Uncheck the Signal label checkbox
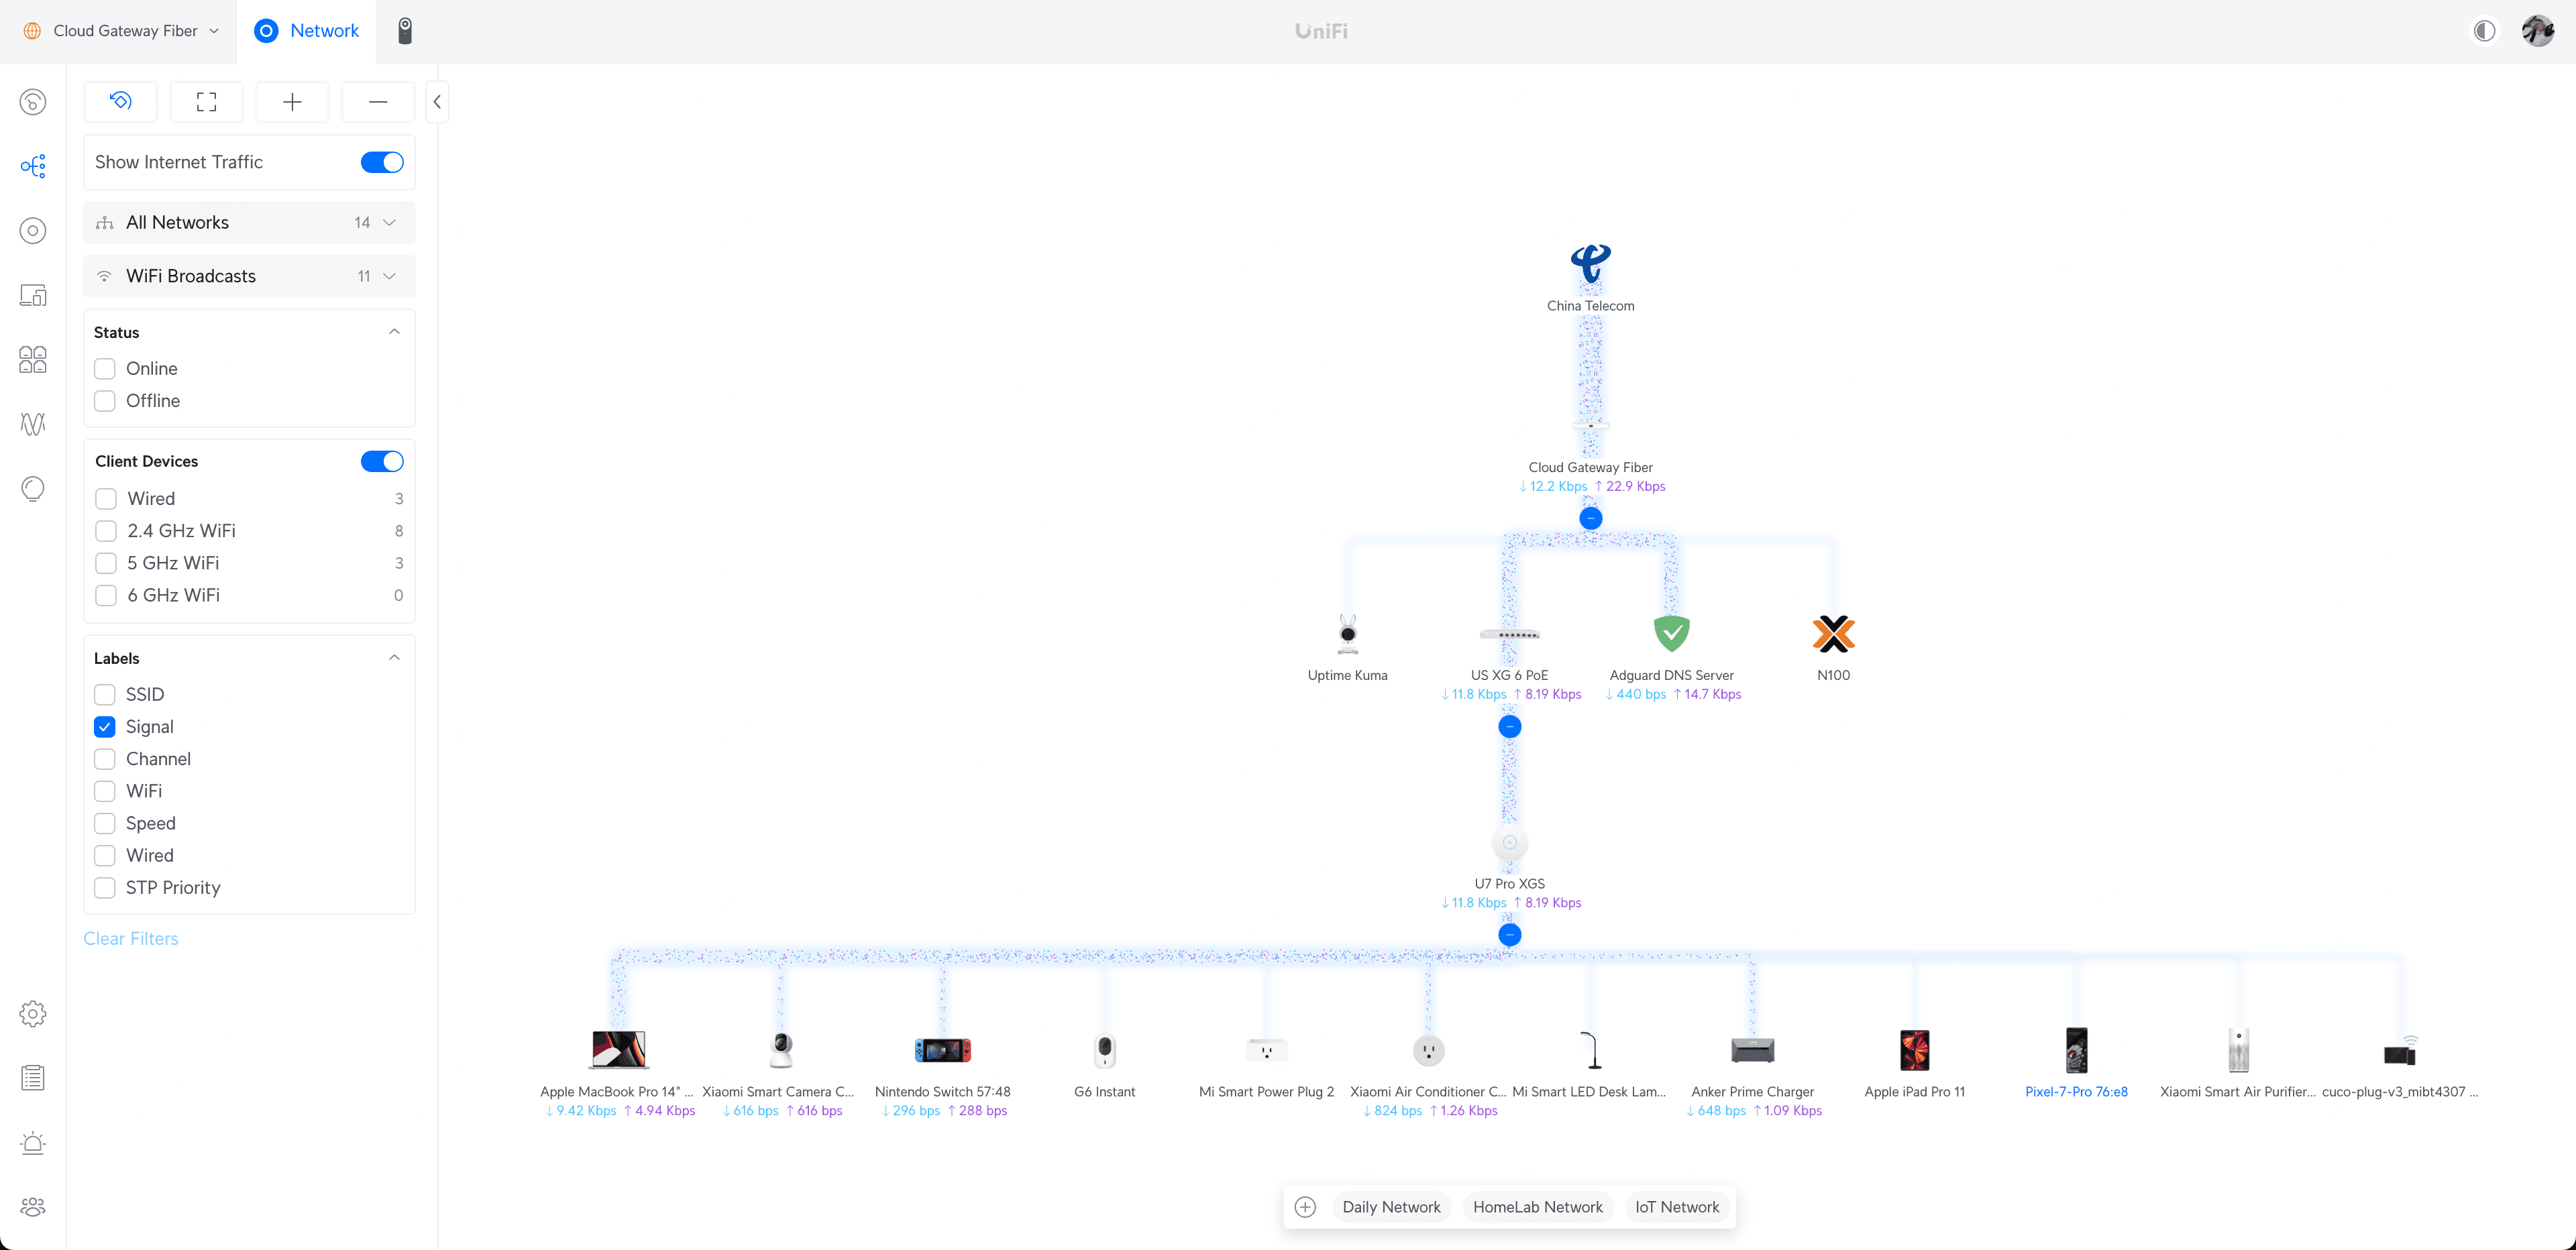2576x1250 pixels. [x=105, y=727]
